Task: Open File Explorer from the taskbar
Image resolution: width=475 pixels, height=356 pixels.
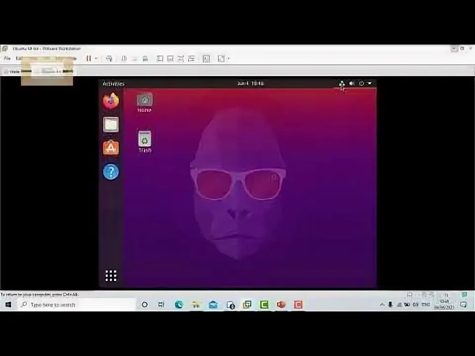Action: (196, 305)
